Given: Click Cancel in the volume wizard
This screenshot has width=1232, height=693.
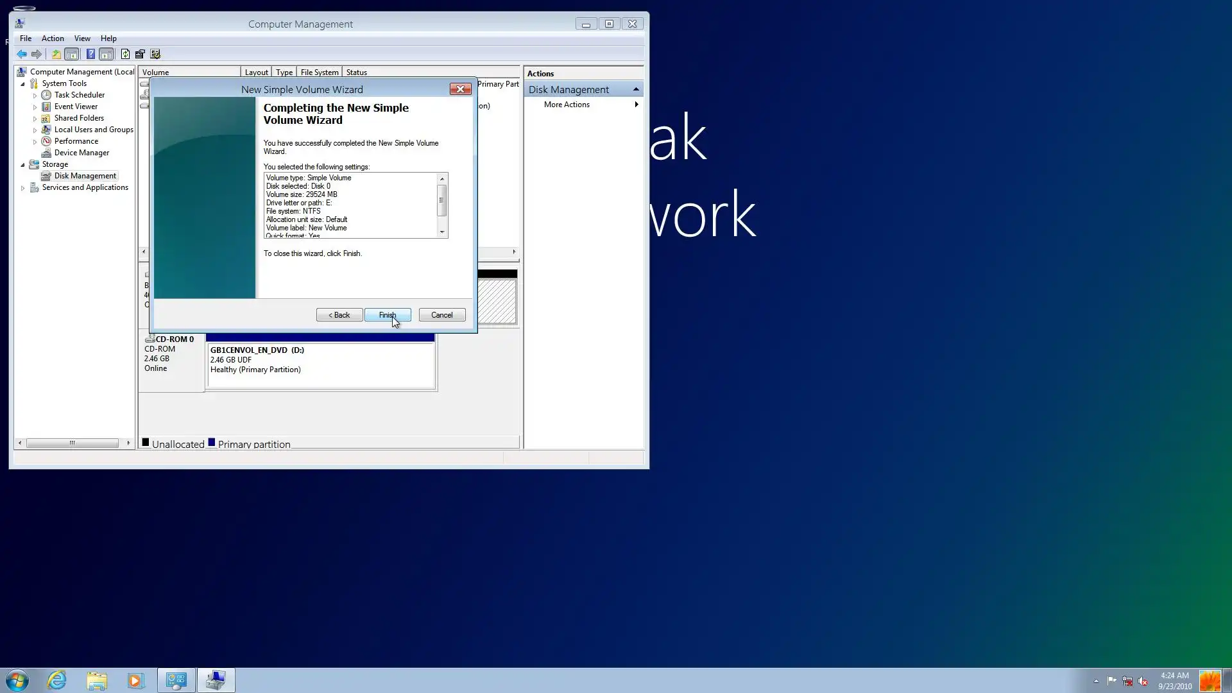Looking at the screenshot, I should 441,315.
